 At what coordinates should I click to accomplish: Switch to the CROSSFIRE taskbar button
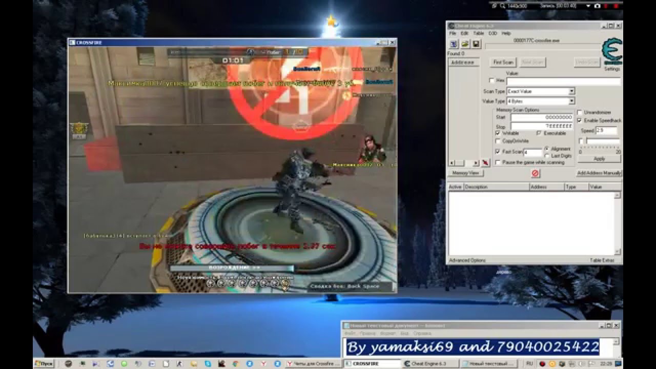373,363
